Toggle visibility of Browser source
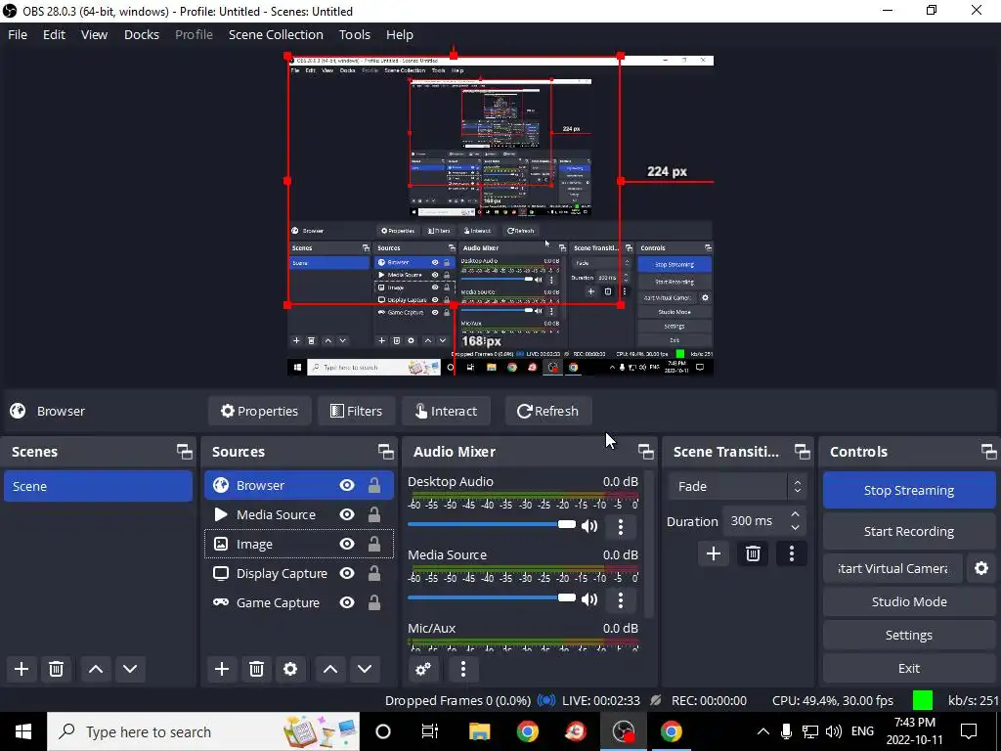The width and height of the screenshot is (1001, 751). 347,485
